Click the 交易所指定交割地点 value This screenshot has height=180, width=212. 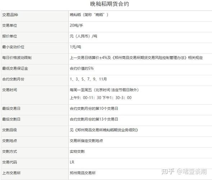[86, 141]
